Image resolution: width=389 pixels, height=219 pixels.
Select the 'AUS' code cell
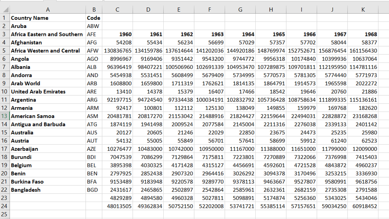point(94,133)
